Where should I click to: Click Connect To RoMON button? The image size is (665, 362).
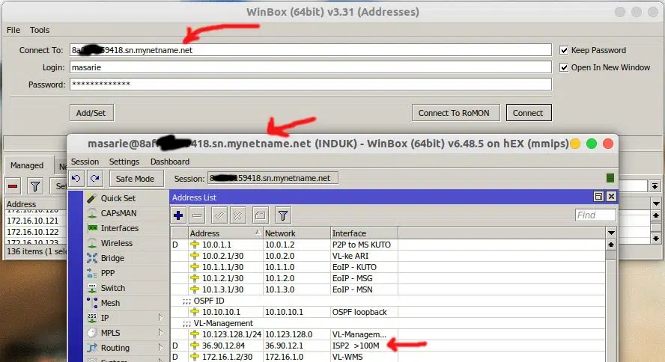pos(454,113)
